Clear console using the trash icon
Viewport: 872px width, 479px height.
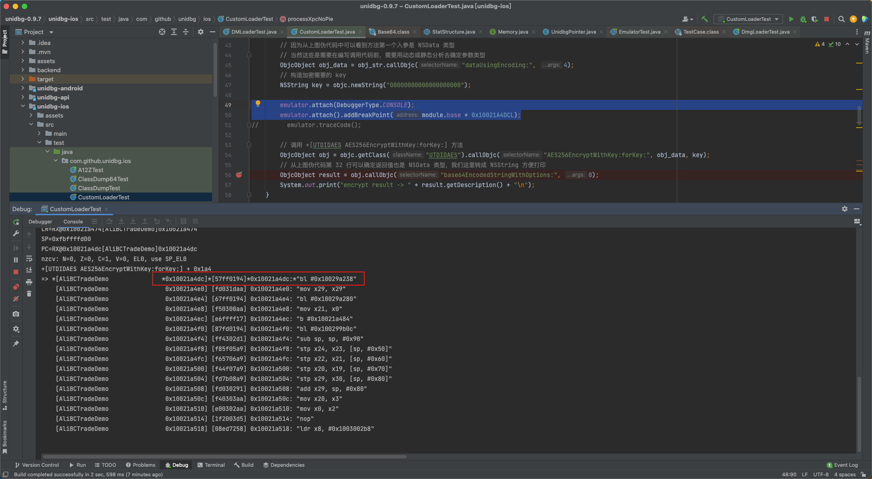click(29, 294)
